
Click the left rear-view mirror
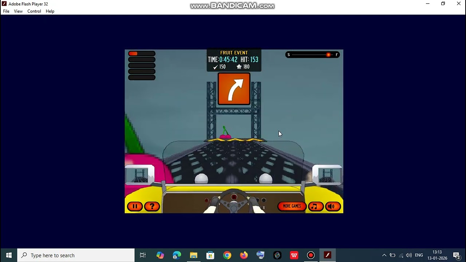pyautogui.click(x=140, y=175)
